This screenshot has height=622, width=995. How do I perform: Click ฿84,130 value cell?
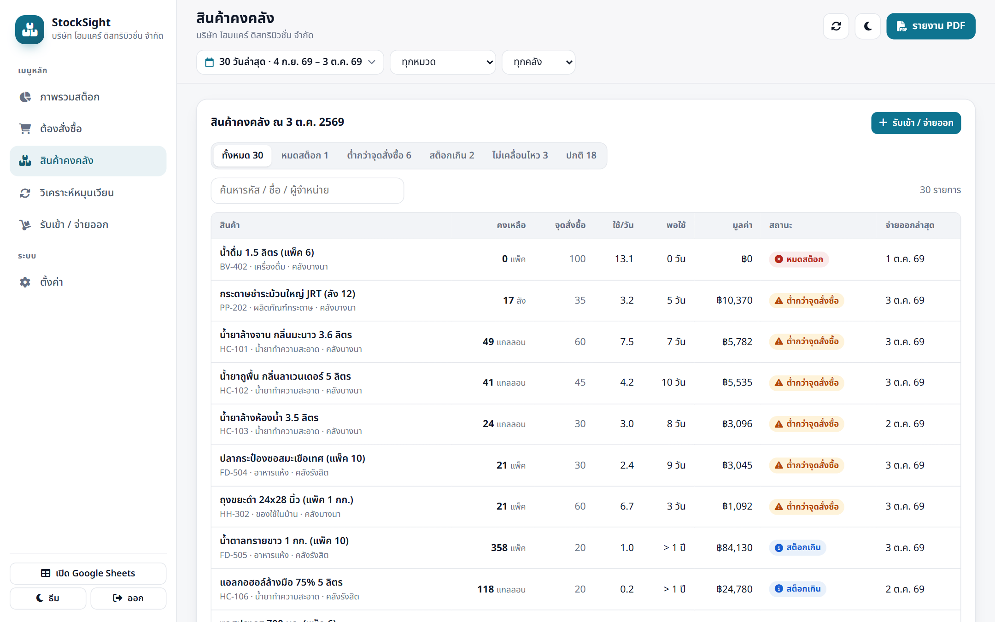[734, 548]
